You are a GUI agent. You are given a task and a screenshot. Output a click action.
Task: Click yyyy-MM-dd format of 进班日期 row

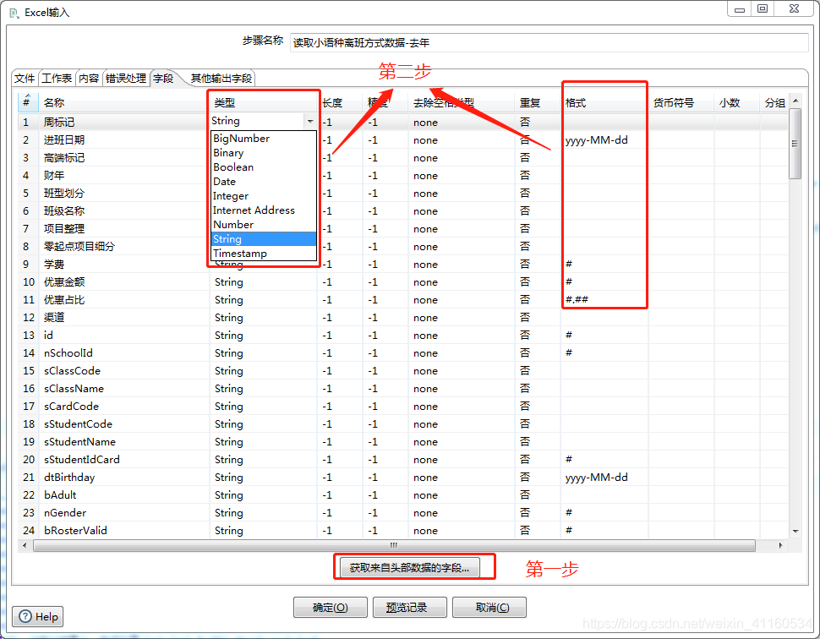[x=604, y=140]
